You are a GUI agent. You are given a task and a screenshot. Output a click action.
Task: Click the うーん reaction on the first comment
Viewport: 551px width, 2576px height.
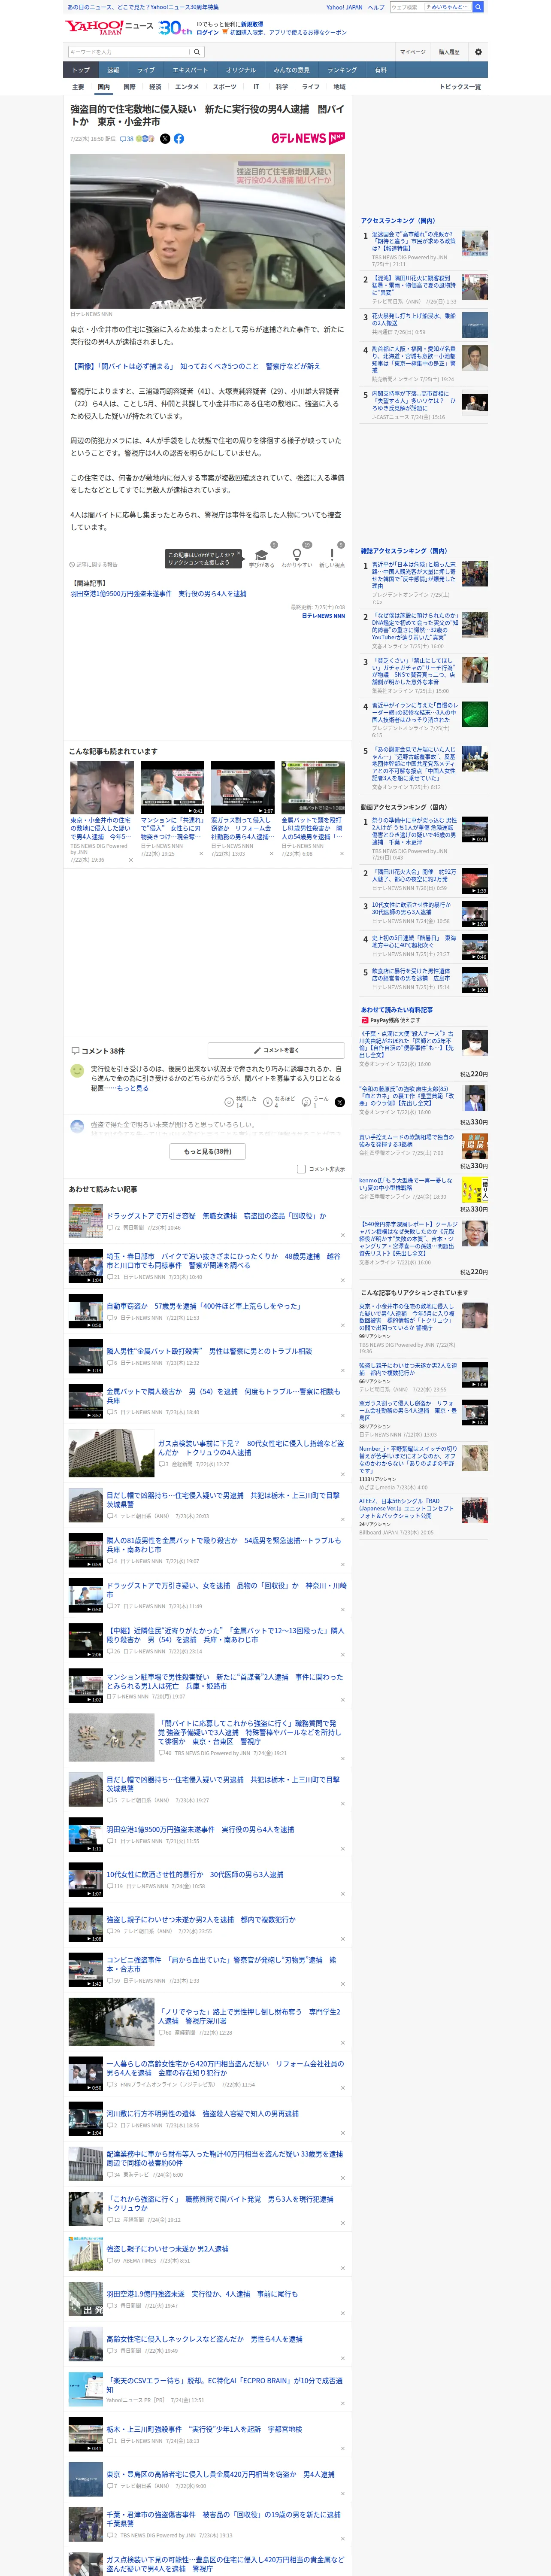[x=315, y=1102]
